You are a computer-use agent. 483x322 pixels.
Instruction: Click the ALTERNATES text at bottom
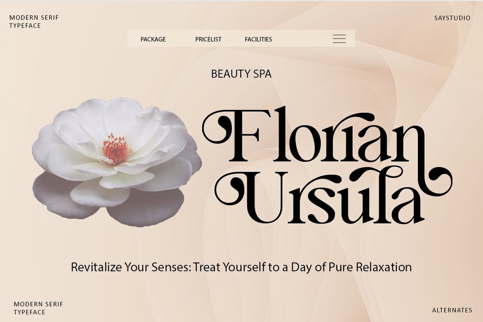[452, 310]
